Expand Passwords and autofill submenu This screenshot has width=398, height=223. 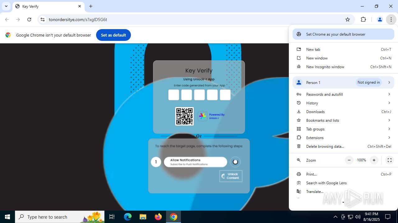pyautogui.click(x=343, y=94)
